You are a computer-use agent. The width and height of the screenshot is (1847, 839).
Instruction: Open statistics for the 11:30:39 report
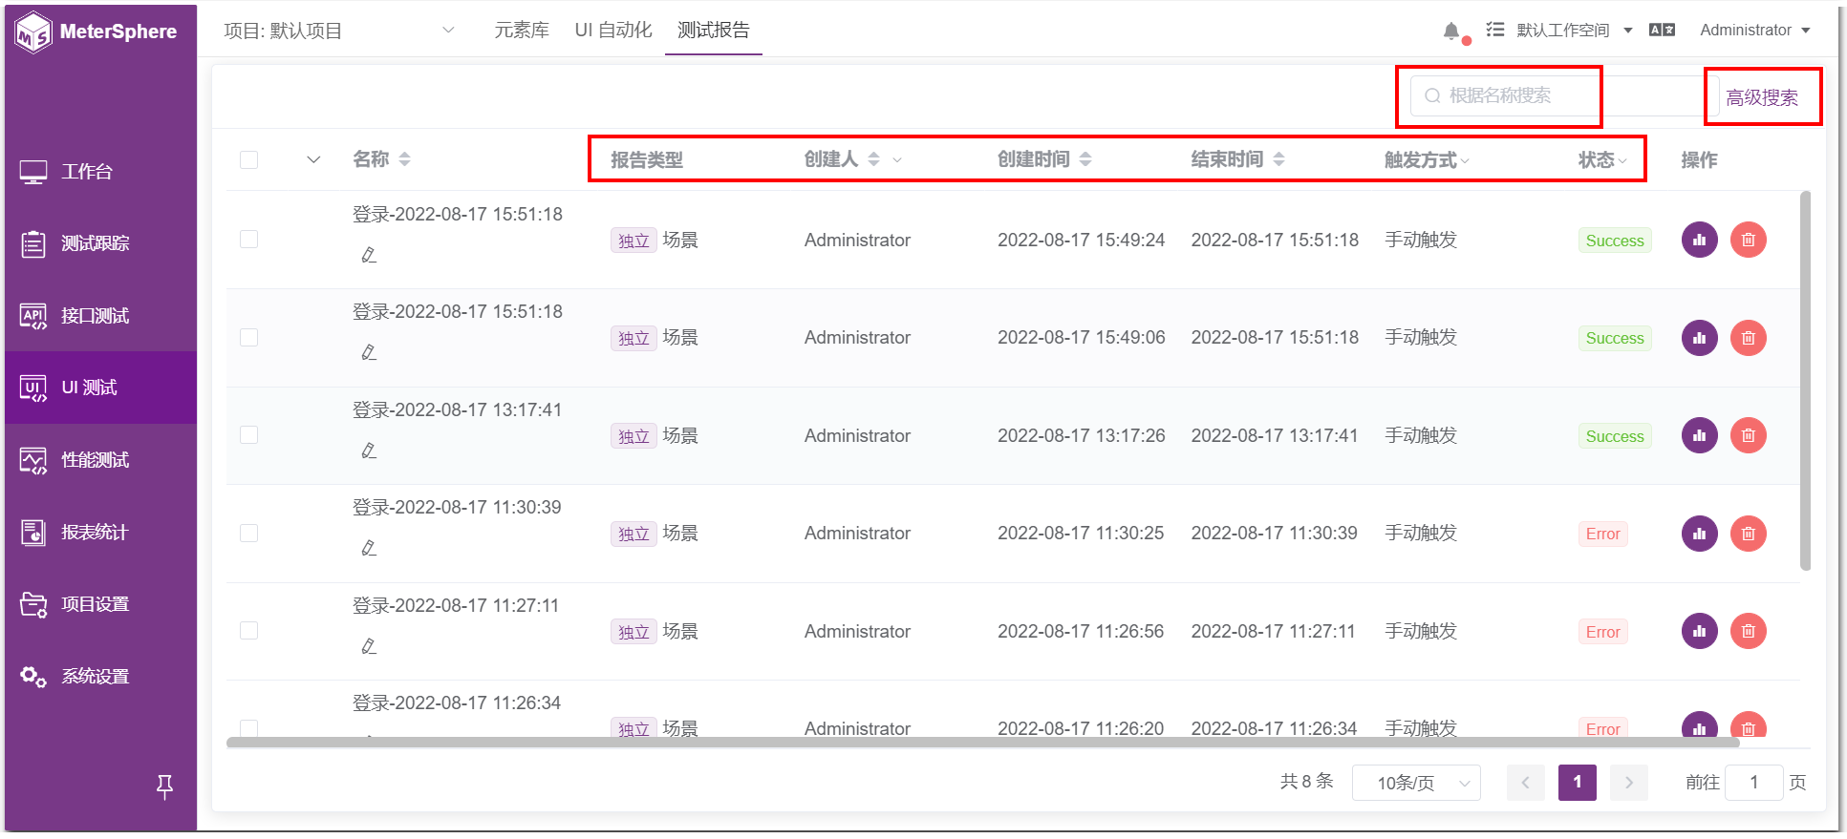point(1699,534)
